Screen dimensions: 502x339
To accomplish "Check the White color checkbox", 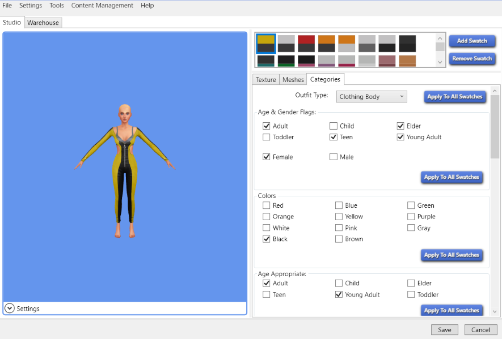I will pyautogui.click(x=267, y=228).
